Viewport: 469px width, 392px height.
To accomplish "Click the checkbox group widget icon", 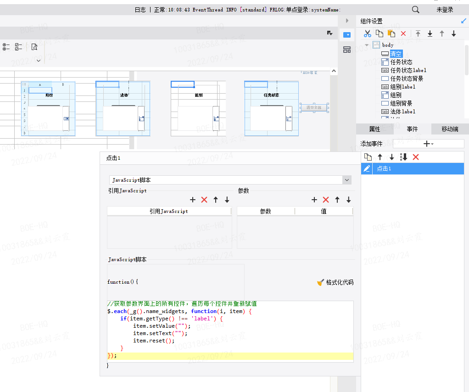I will [x=19, y=46].
